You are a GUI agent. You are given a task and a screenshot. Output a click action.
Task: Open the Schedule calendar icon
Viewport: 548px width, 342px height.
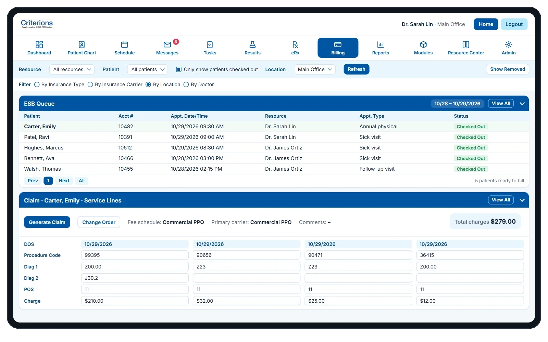point(124,44)
